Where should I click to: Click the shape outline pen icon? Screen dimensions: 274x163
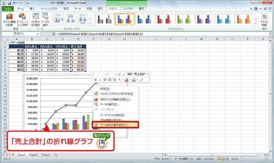[x=134, y=80]
